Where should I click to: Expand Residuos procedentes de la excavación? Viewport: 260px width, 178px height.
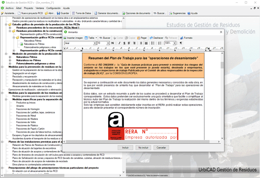tap(10, 28)
